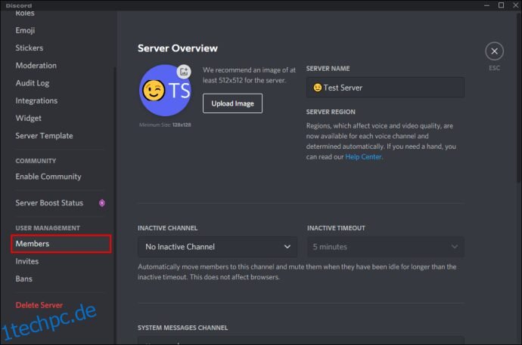Screen dimensions: 522x345
Task: Open Moderation settings
Action: point(36,66)
